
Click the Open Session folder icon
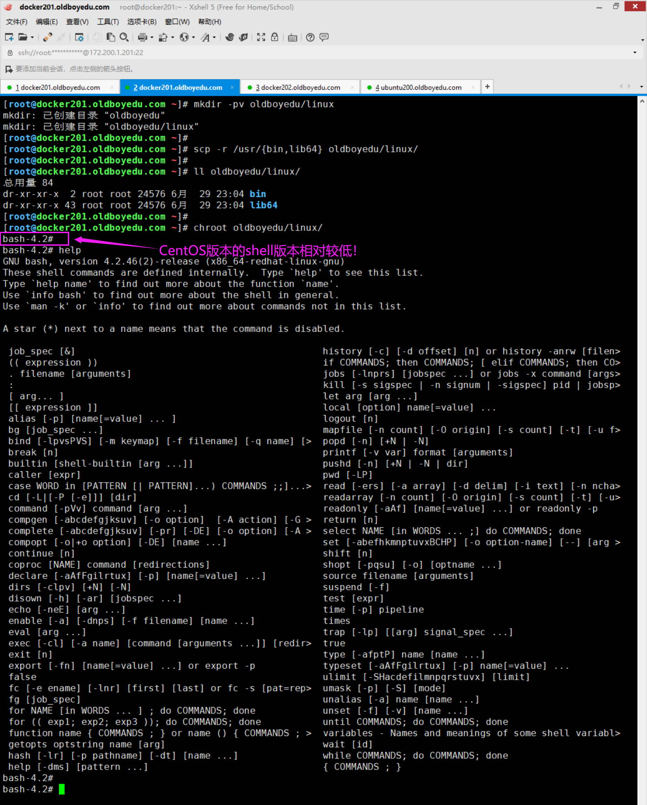[x=23, y=37]
